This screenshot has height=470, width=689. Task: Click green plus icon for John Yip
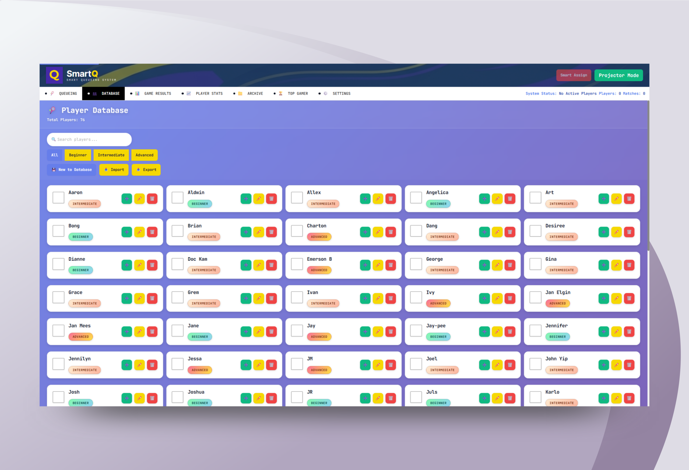tap(603, 365)
